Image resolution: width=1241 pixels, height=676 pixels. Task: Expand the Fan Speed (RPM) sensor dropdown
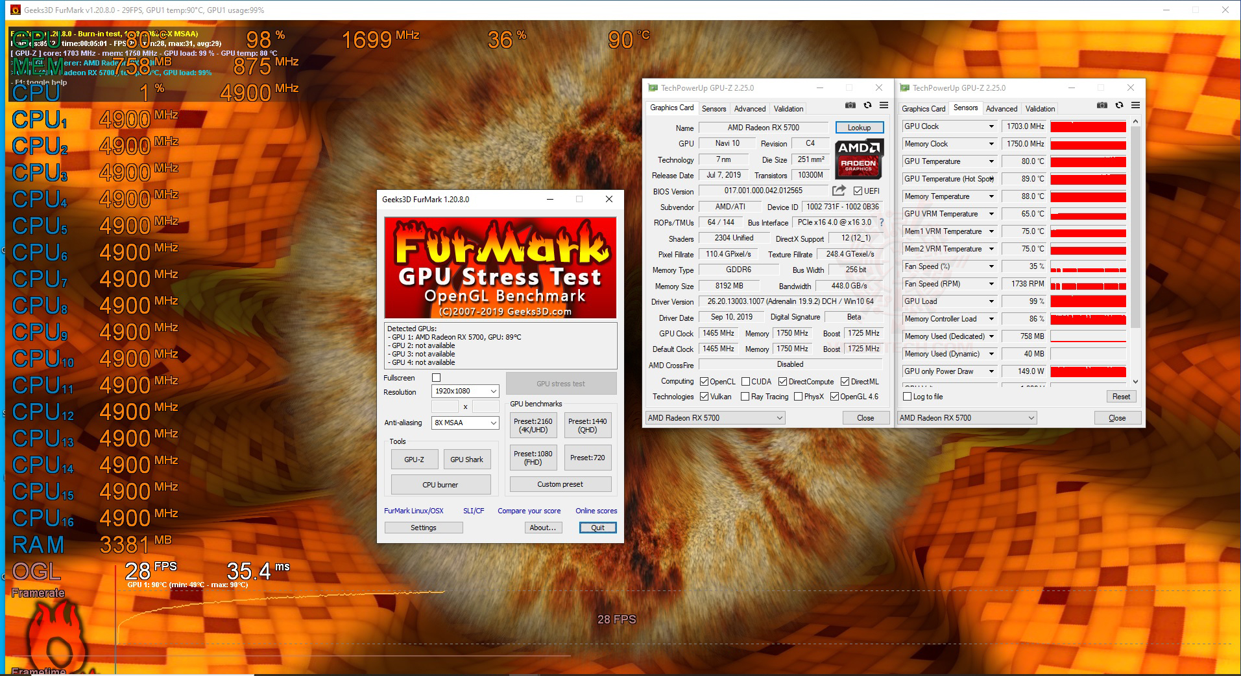coord(991,284)
